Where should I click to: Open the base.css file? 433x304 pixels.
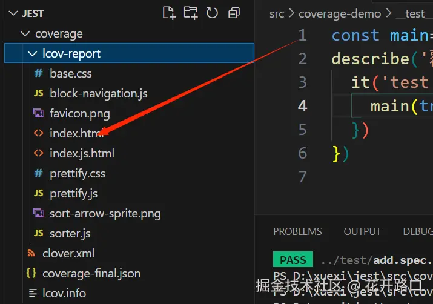click(70, 74)
